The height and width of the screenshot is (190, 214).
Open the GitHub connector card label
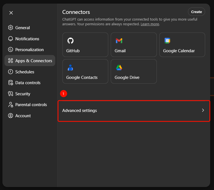tap(73, 51)
